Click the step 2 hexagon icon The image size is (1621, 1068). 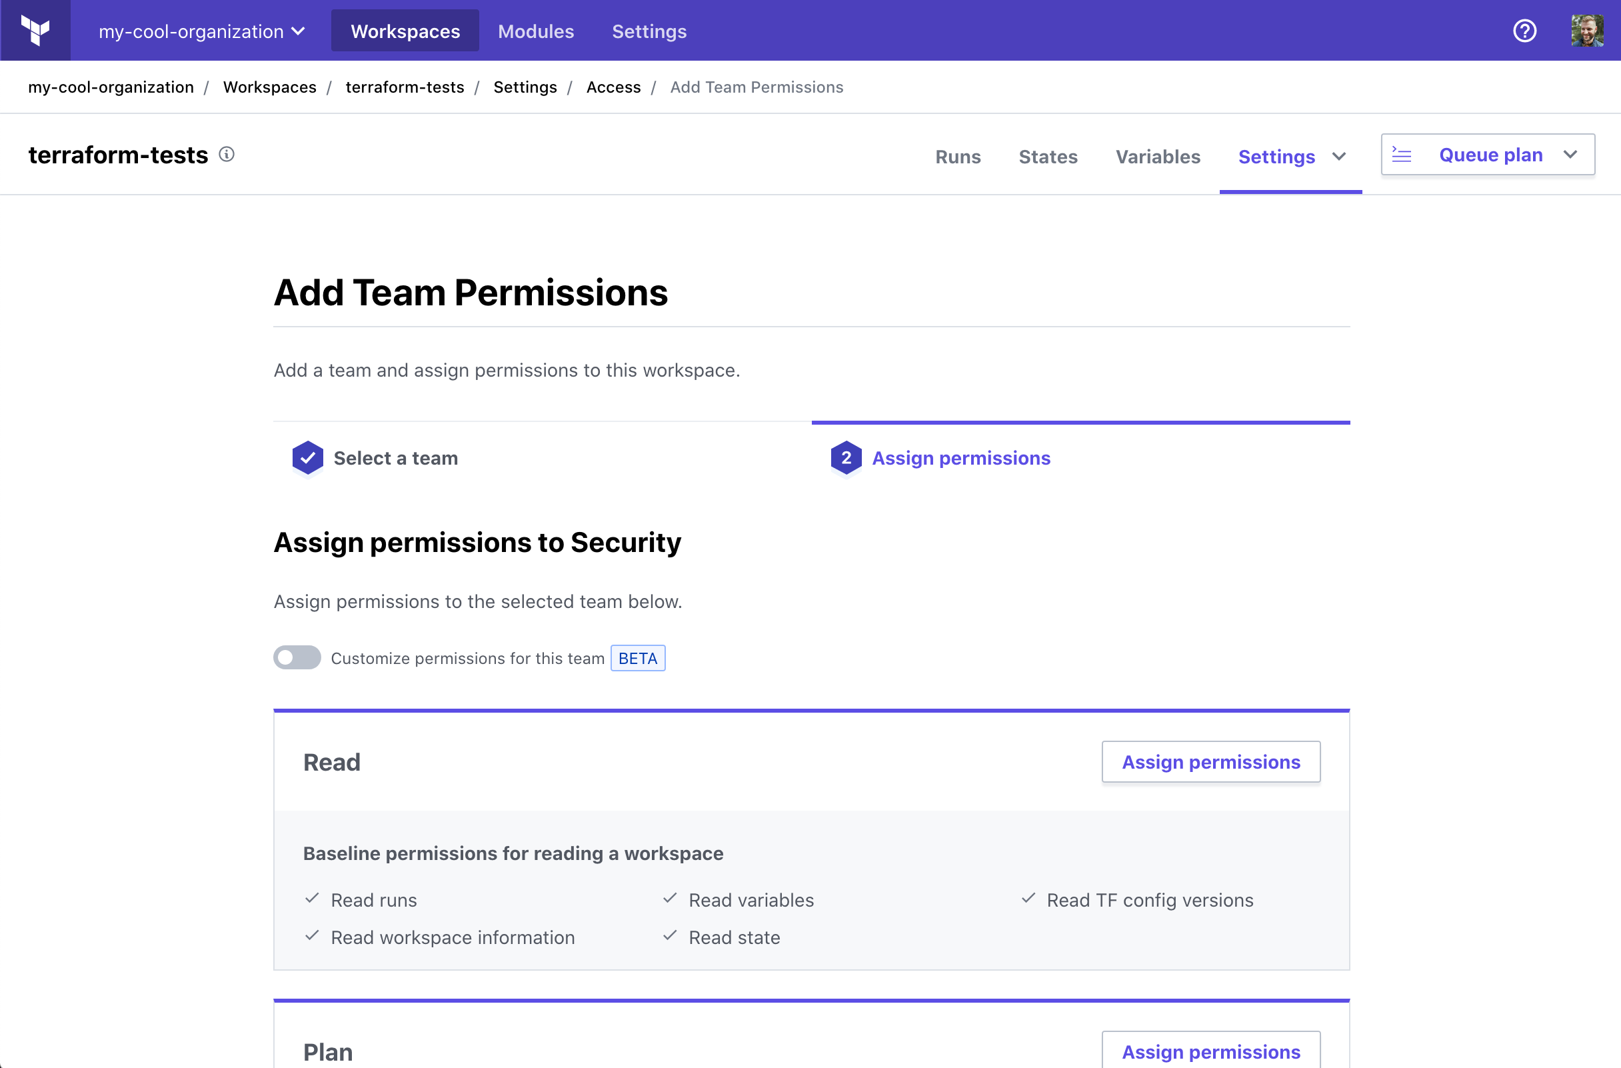tap(846, 458)
